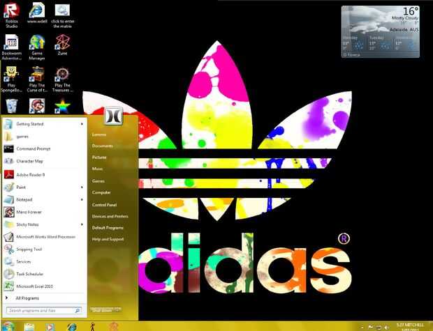Show hidden system tray icons
This screenshot has height=331, width=433.
pyautogui.click(x=362, y=327)
